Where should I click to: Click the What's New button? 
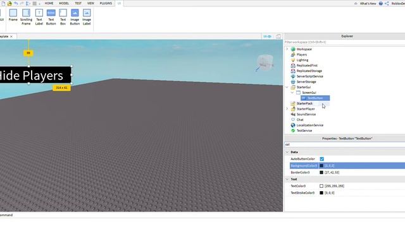point(368,3)
